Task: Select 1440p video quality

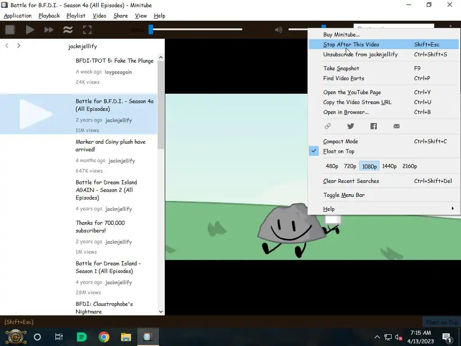Action: pyautogui.click(x=389, y=166)
